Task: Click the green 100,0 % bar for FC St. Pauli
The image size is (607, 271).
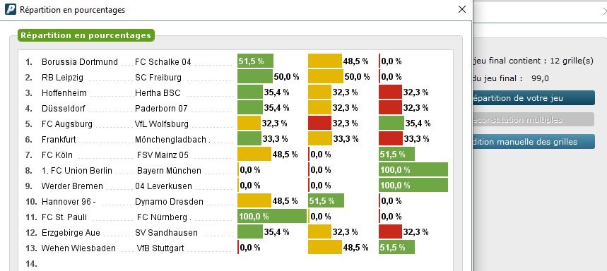Action: 272,216
